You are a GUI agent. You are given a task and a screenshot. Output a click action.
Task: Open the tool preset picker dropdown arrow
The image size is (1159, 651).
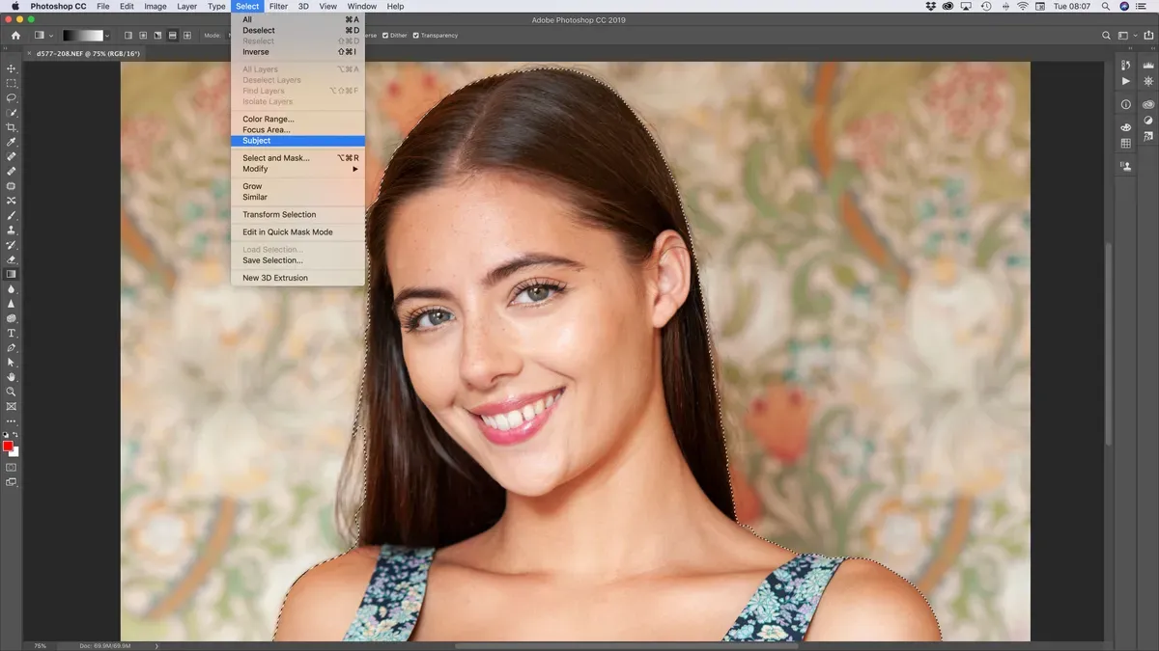(x=51, y=36)
